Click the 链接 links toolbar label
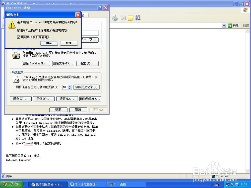Image resolution: width=251 pixels, height=188 pixels. pyautogui.click(x=246, y=25)
